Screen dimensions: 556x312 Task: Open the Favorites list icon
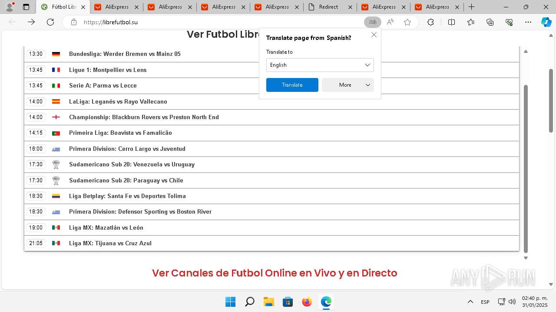pos(471,22)
